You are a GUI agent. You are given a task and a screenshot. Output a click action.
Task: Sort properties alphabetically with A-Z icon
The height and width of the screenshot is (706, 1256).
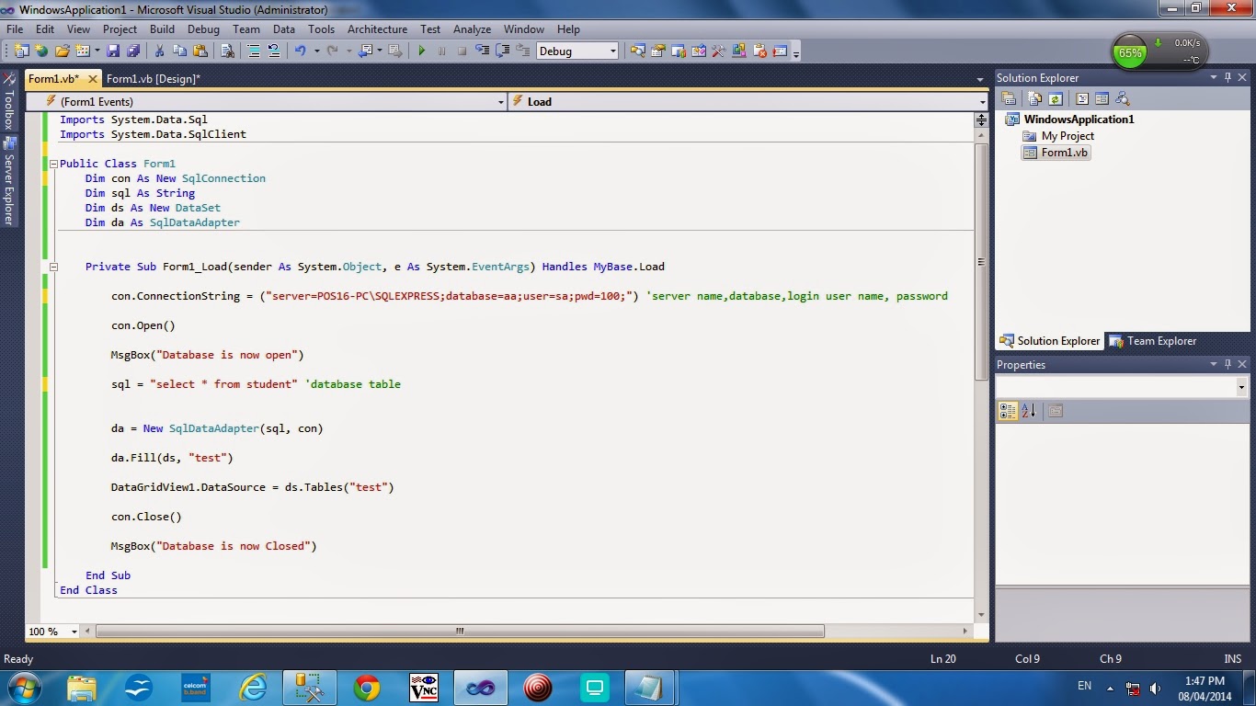[x=1029, y=411]
